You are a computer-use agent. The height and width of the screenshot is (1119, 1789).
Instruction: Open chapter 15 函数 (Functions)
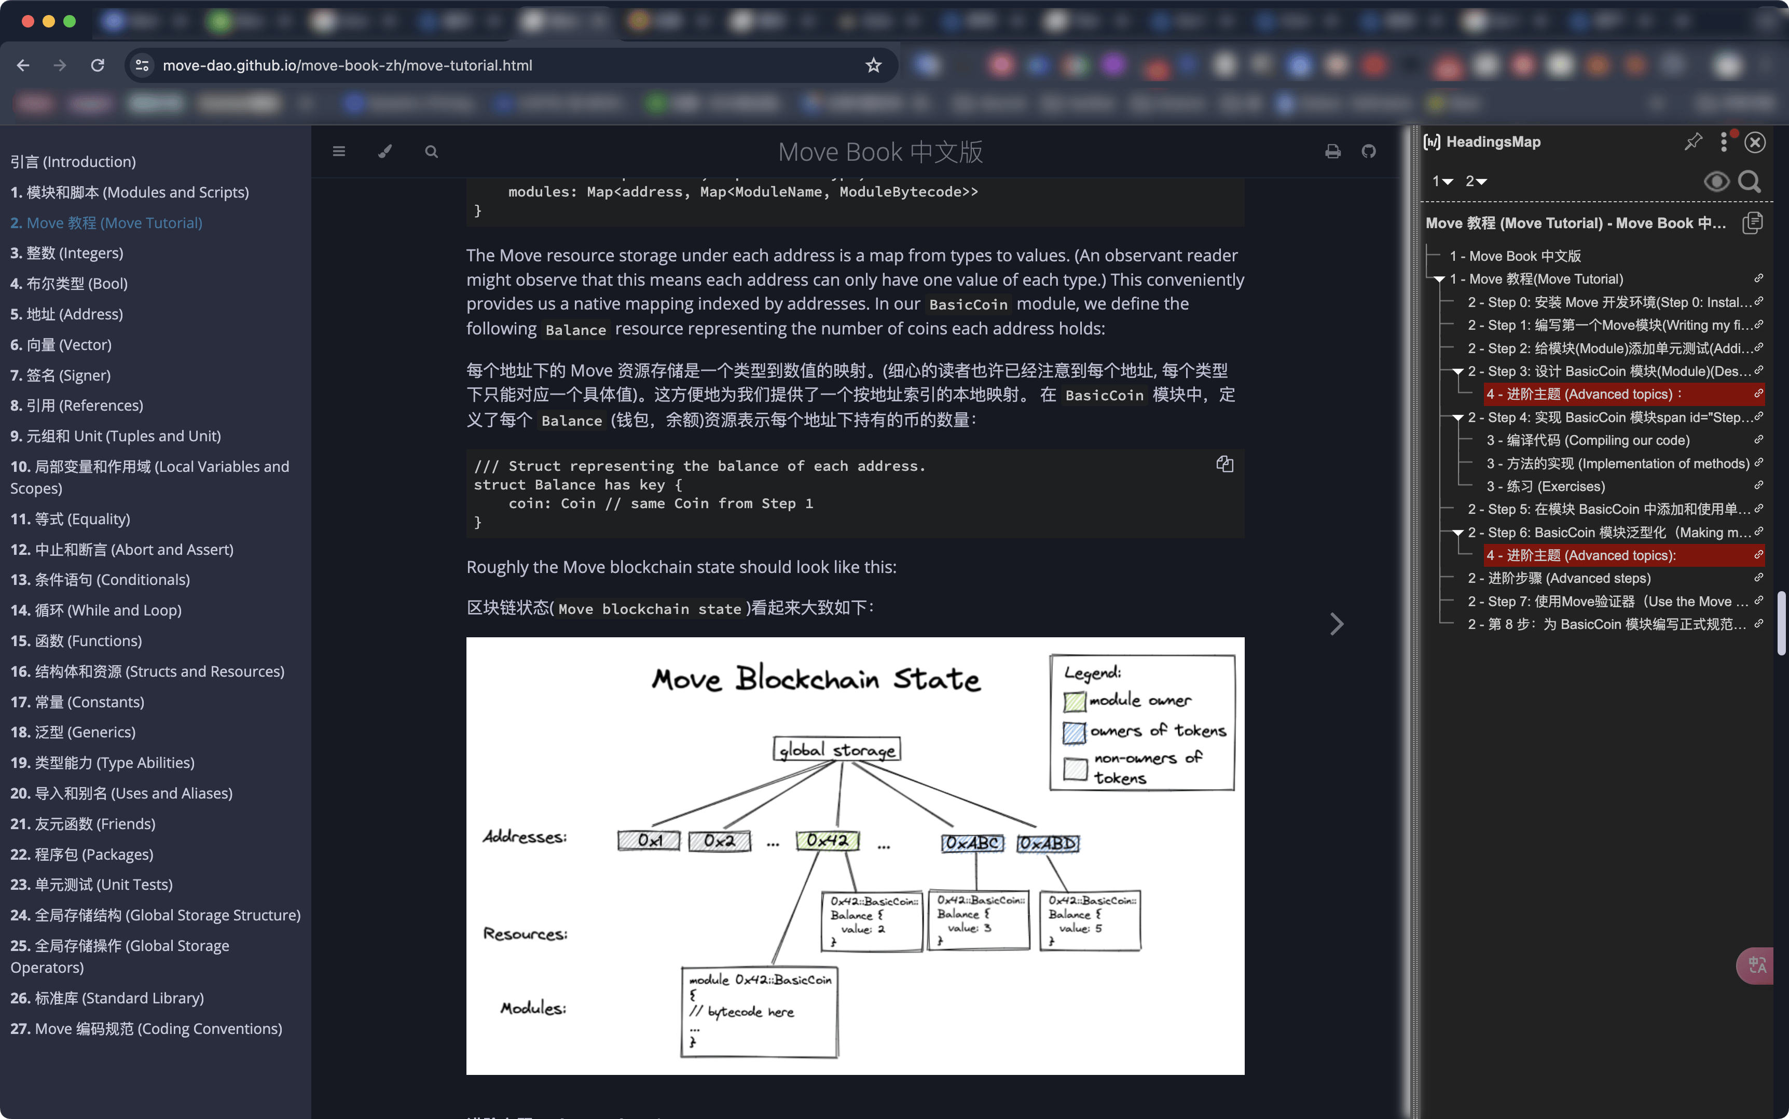point(76,641)
